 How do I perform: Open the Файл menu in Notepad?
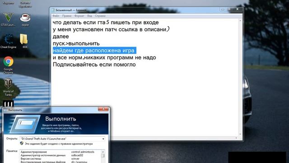[x=56, y=16]
